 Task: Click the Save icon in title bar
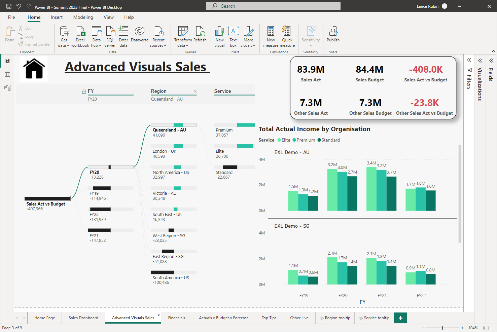pyautogui.click(x=9, y=6)
